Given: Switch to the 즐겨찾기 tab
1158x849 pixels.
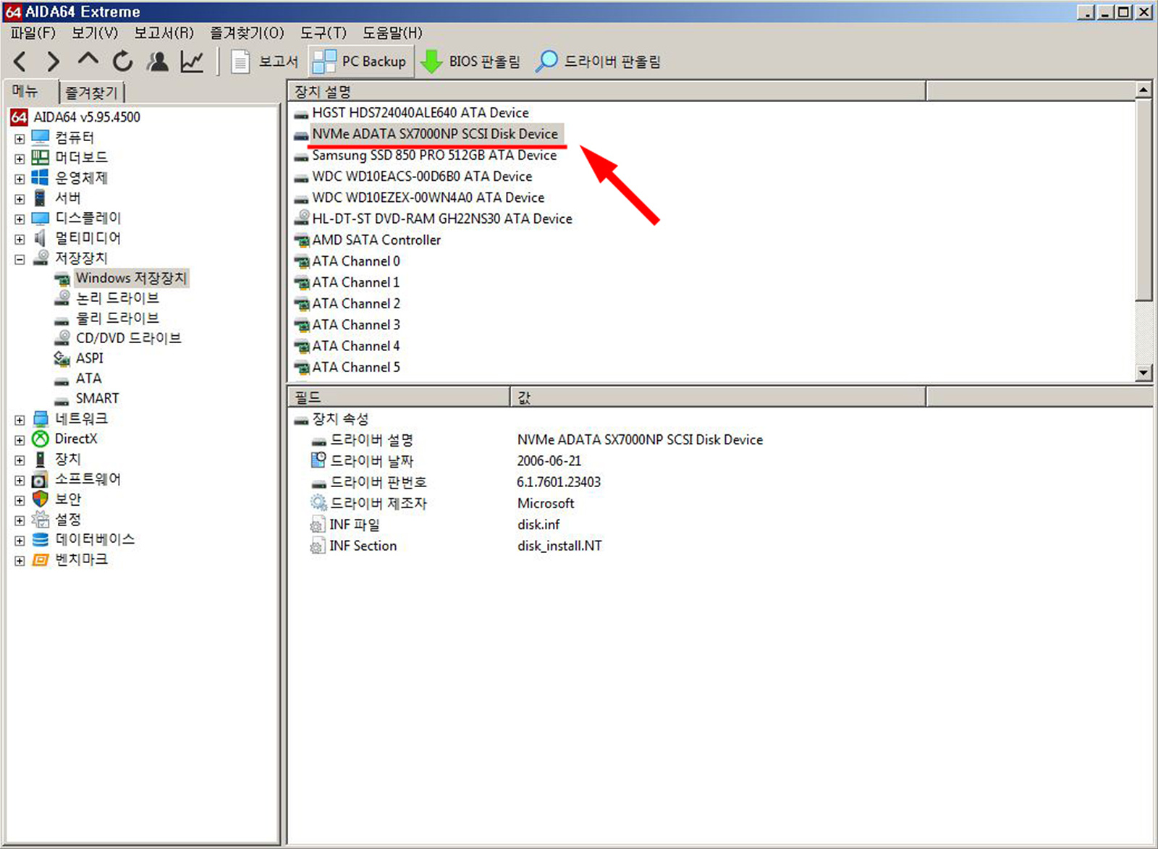Looking at the screenshot, I should [x=91, y=93].
